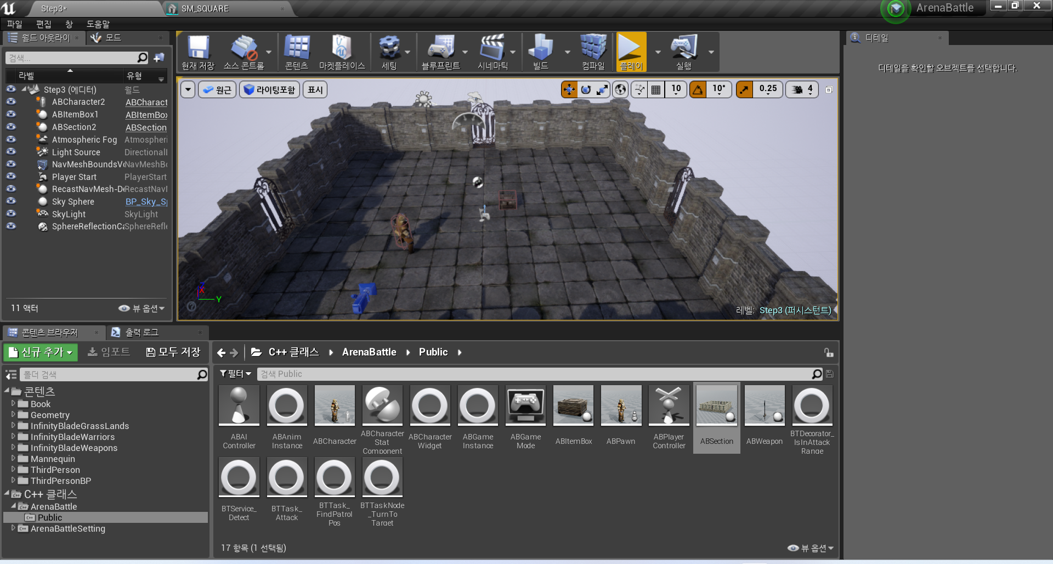The height and width of the screenshot is (564, 1053).
Task: Click the 빌드 build icon
Action: coord(541,52)
